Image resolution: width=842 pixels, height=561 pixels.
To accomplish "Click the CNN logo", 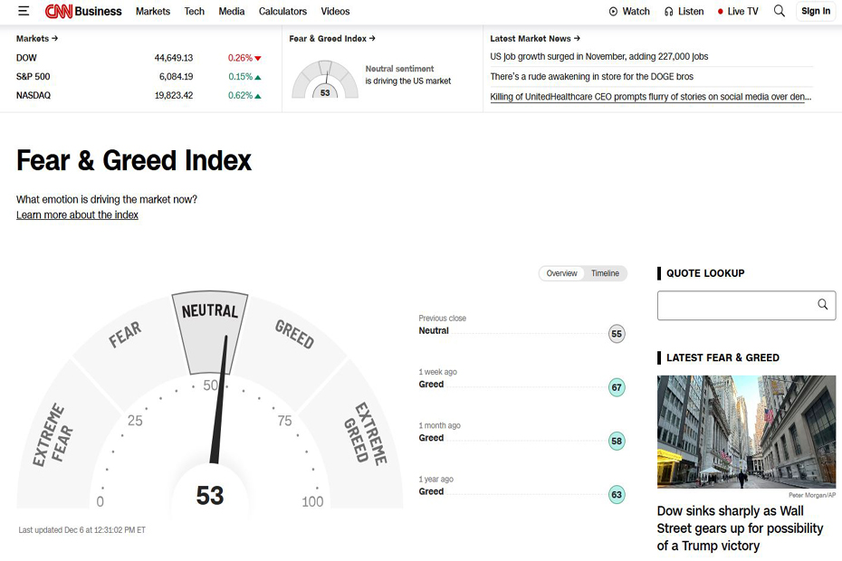I will 59,11.
